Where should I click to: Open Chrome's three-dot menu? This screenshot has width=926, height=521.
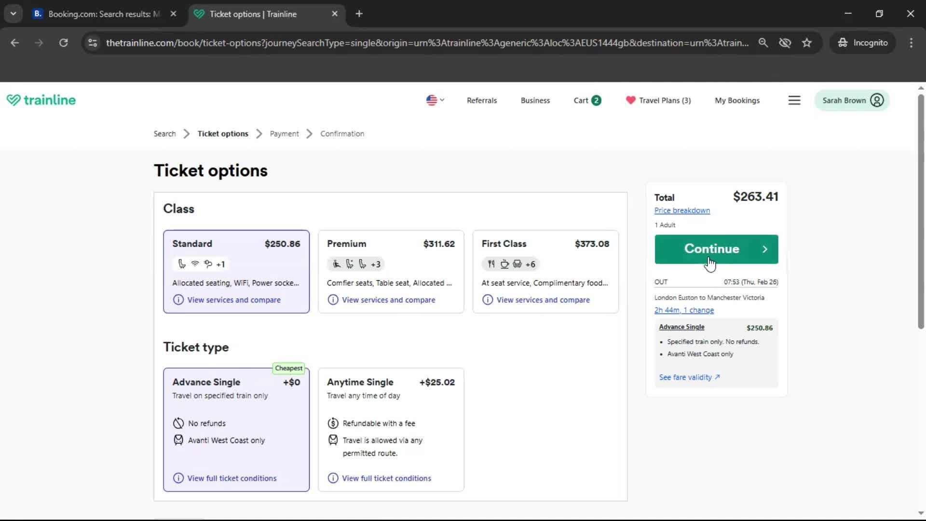tap(911, 42)
